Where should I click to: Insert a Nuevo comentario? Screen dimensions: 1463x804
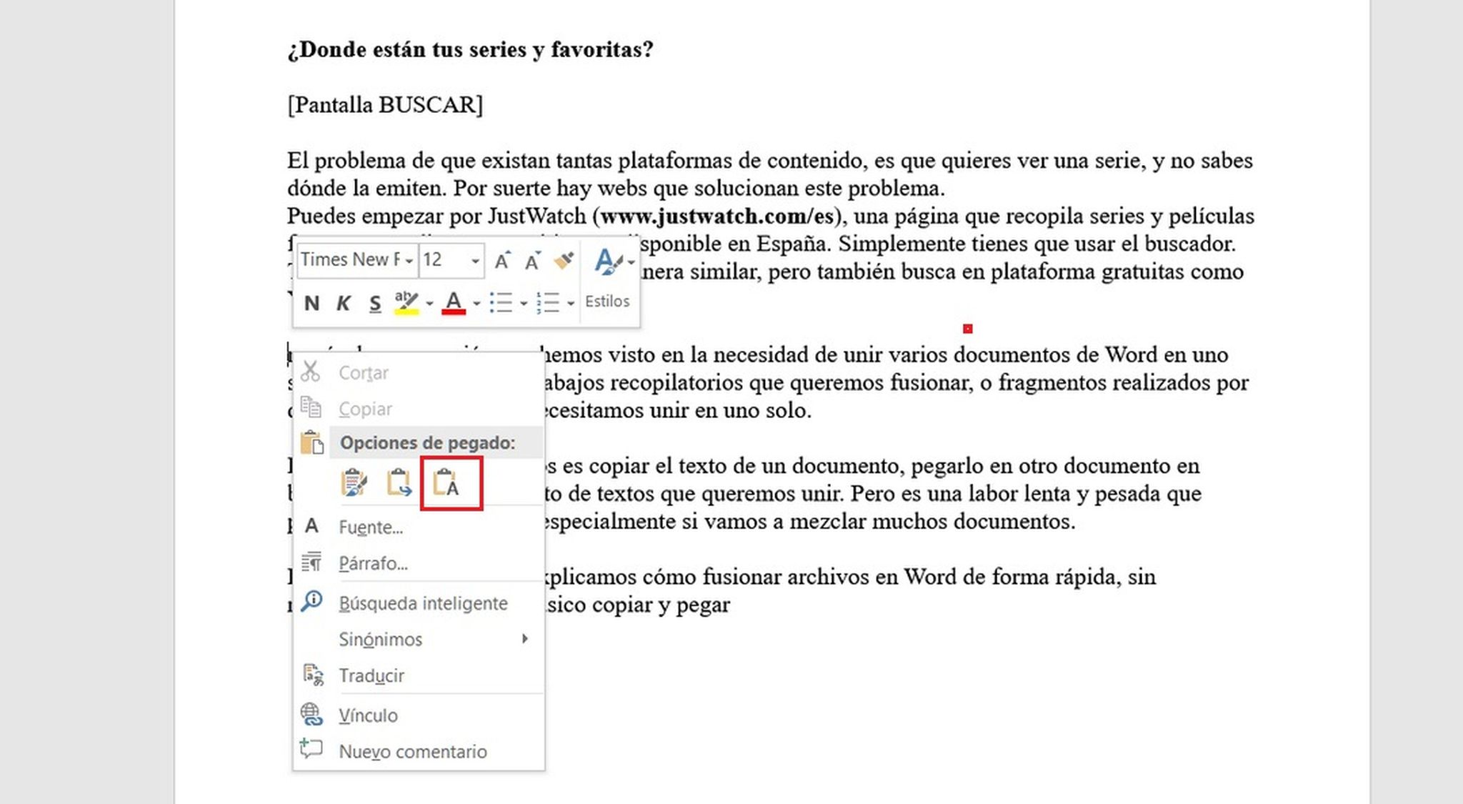pyautogui.click(x=412, y=751)
